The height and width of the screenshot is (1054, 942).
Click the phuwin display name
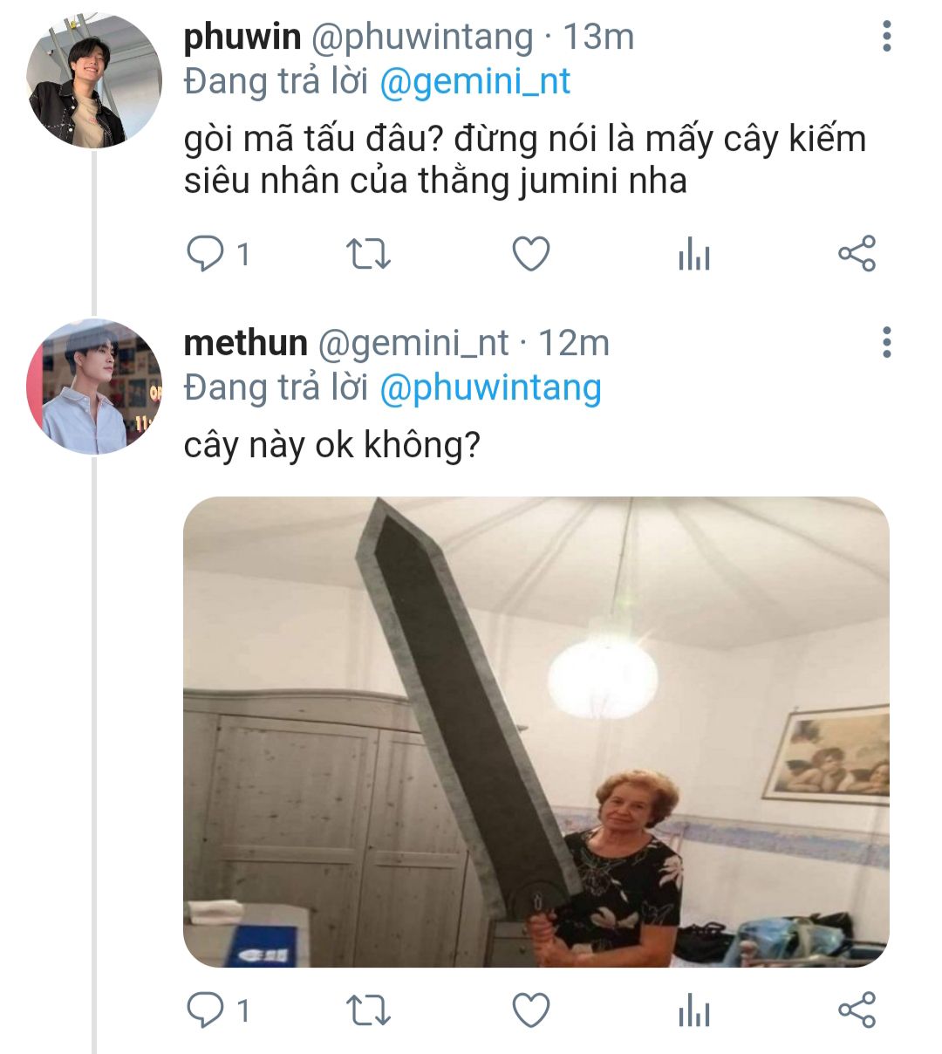pos(242,37)
